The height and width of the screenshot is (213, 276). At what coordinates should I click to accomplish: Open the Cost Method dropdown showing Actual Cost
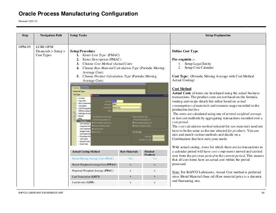[141, 108]
